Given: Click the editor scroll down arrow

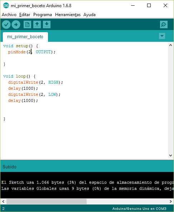Looking at the screenshot, I should pyautogui.click(x=171, y=156).
